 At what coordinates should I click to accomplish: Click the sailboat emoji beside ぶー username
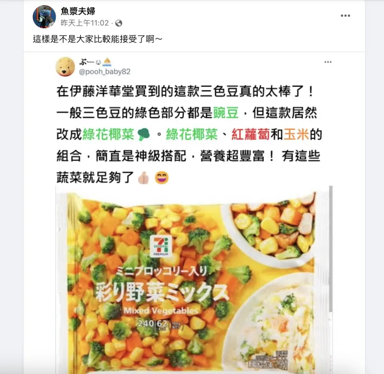(107, 62)
